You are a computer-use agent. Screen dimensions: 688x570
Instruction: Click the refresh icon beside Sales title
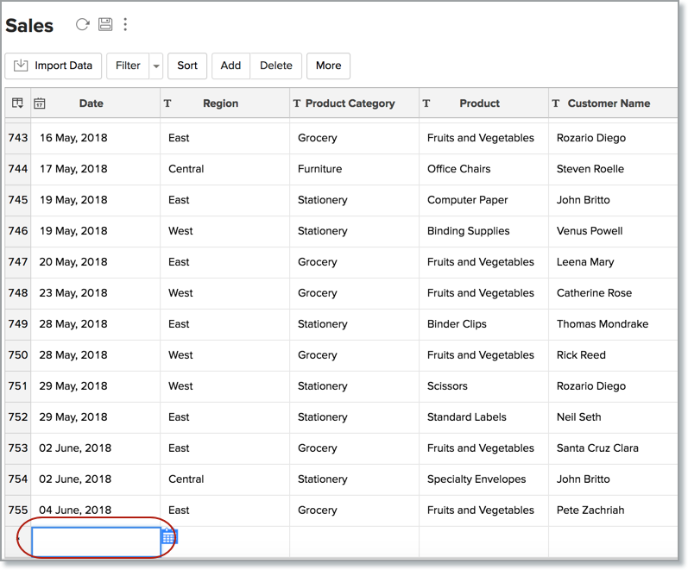[x=82, y=25]
